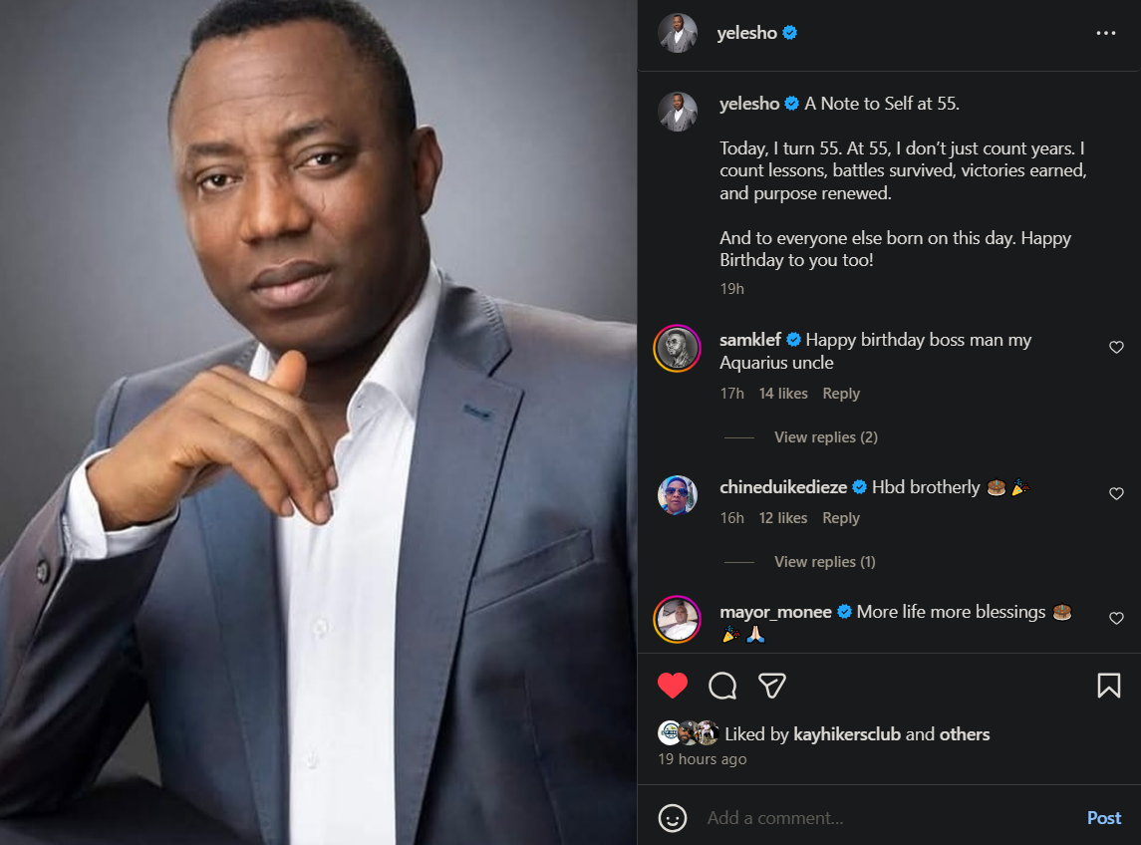
Task: Reply to samklef's comment
Action: [841, 394]
